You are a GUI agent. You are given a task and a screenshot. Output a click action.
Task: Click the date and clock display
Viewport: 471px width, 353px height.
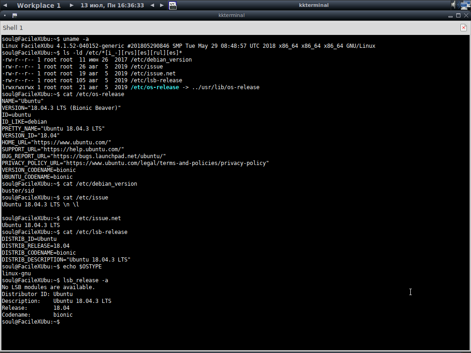click(112, 6)
